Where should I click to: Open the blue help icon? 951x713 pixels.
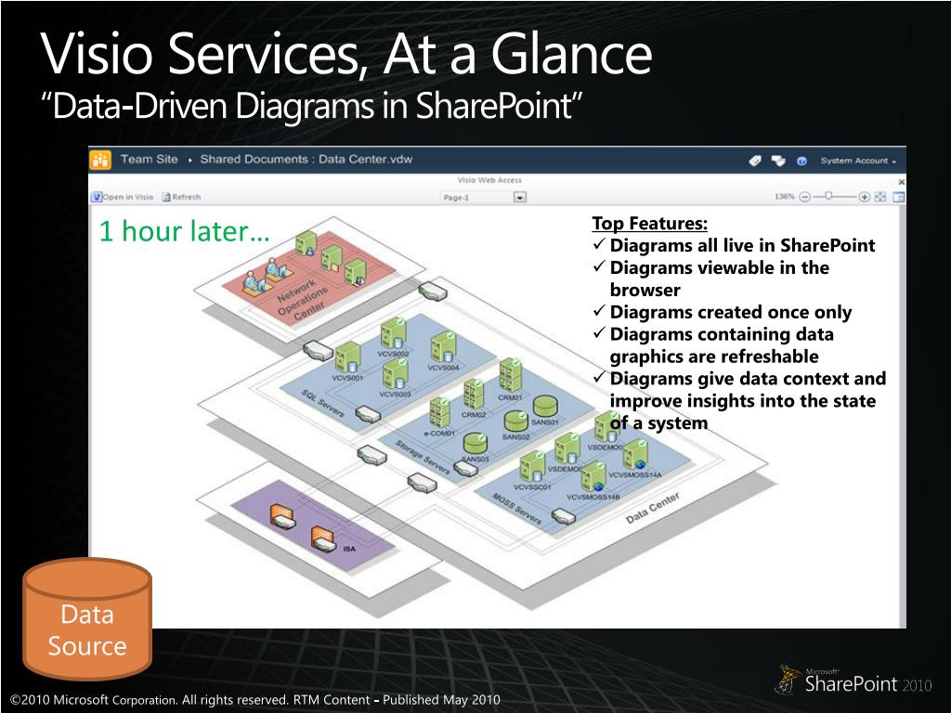tap(801, 161)
